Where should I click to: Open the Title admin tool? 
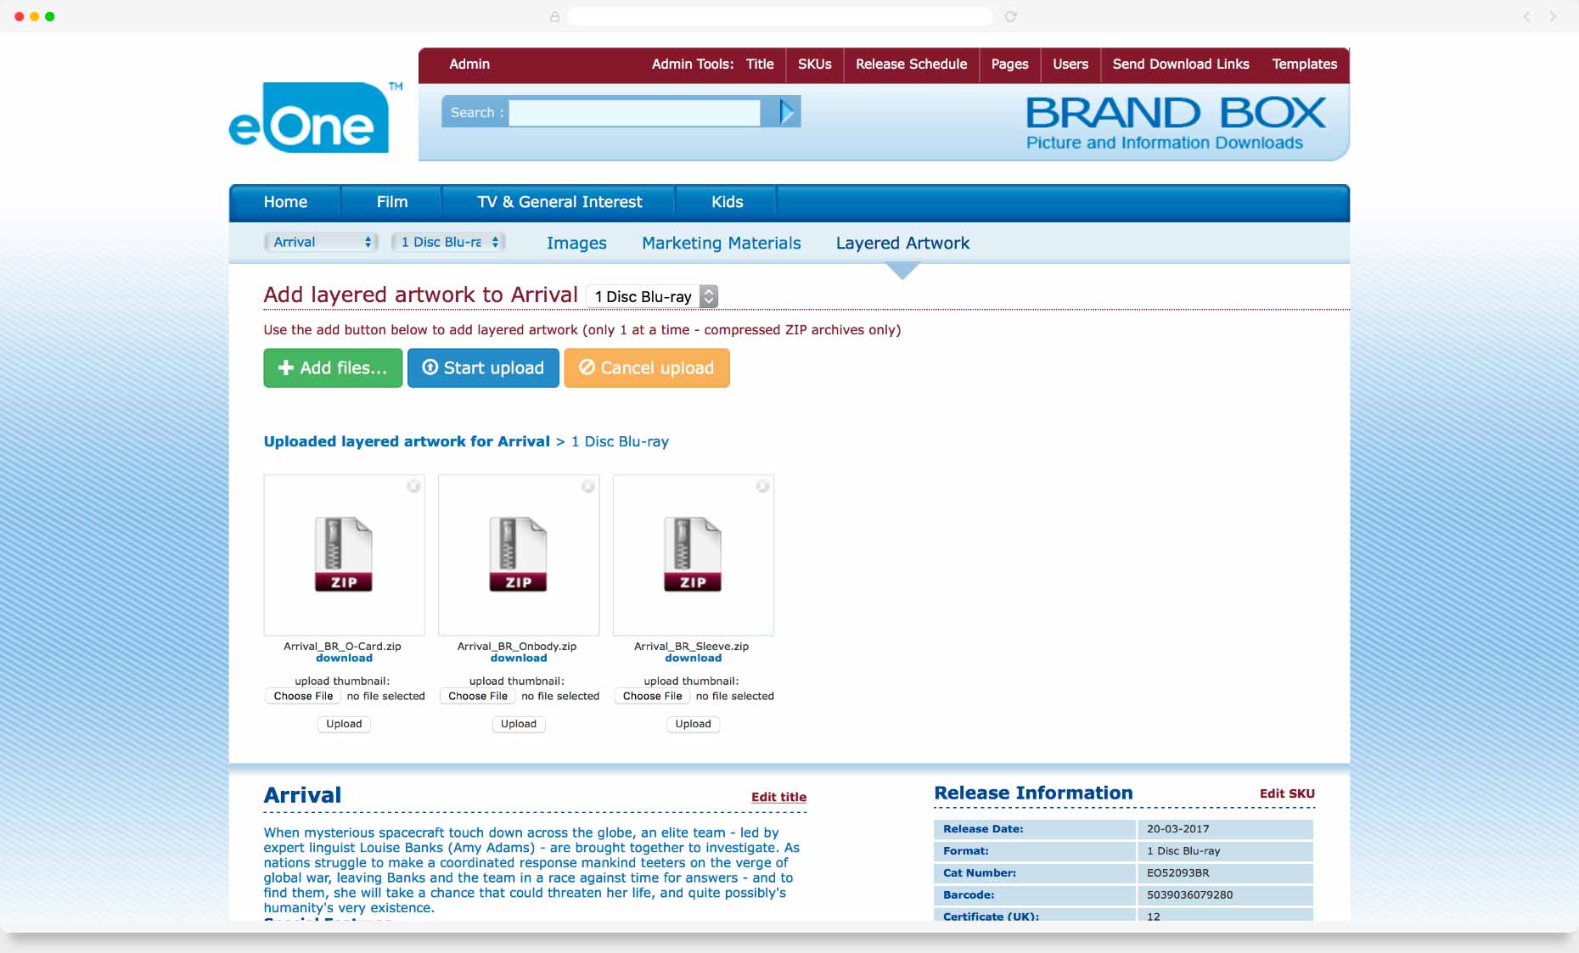(x=760, y=64)
